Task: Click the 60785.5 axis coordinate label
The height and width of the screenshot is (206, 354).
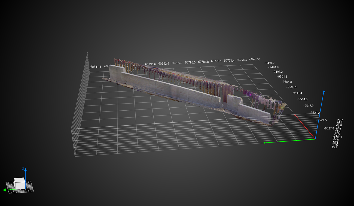Action: coord(190,62)
